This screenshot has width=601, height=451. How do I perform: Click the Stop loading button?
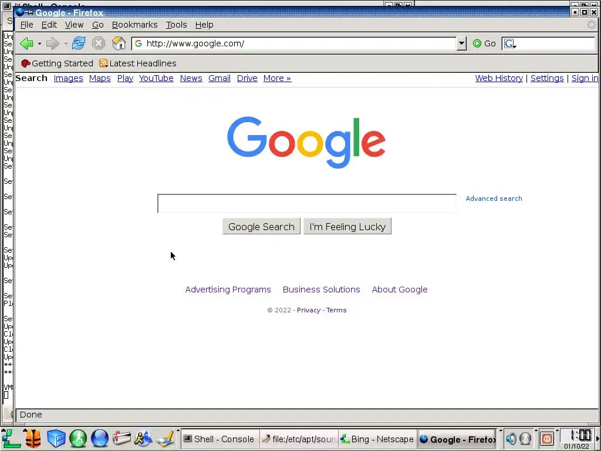[99, 43]
